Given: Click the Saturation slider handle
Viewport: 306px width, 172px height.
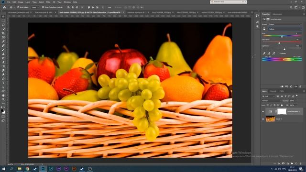Looking at the screenshot, I should tap(279, 43).
